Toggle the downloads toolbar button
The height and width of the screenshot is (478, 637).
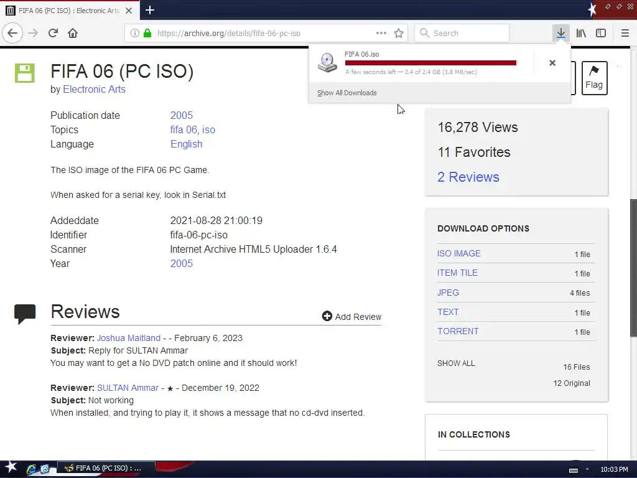pyautogui.click(x=561, y=33)
